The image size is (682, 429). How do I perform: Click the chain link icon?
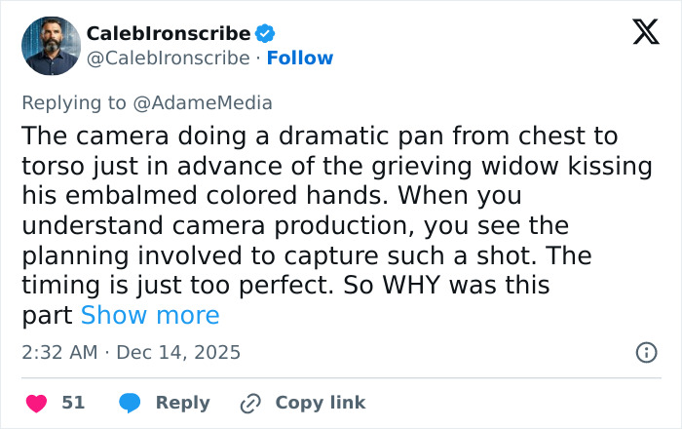point(250,403)
